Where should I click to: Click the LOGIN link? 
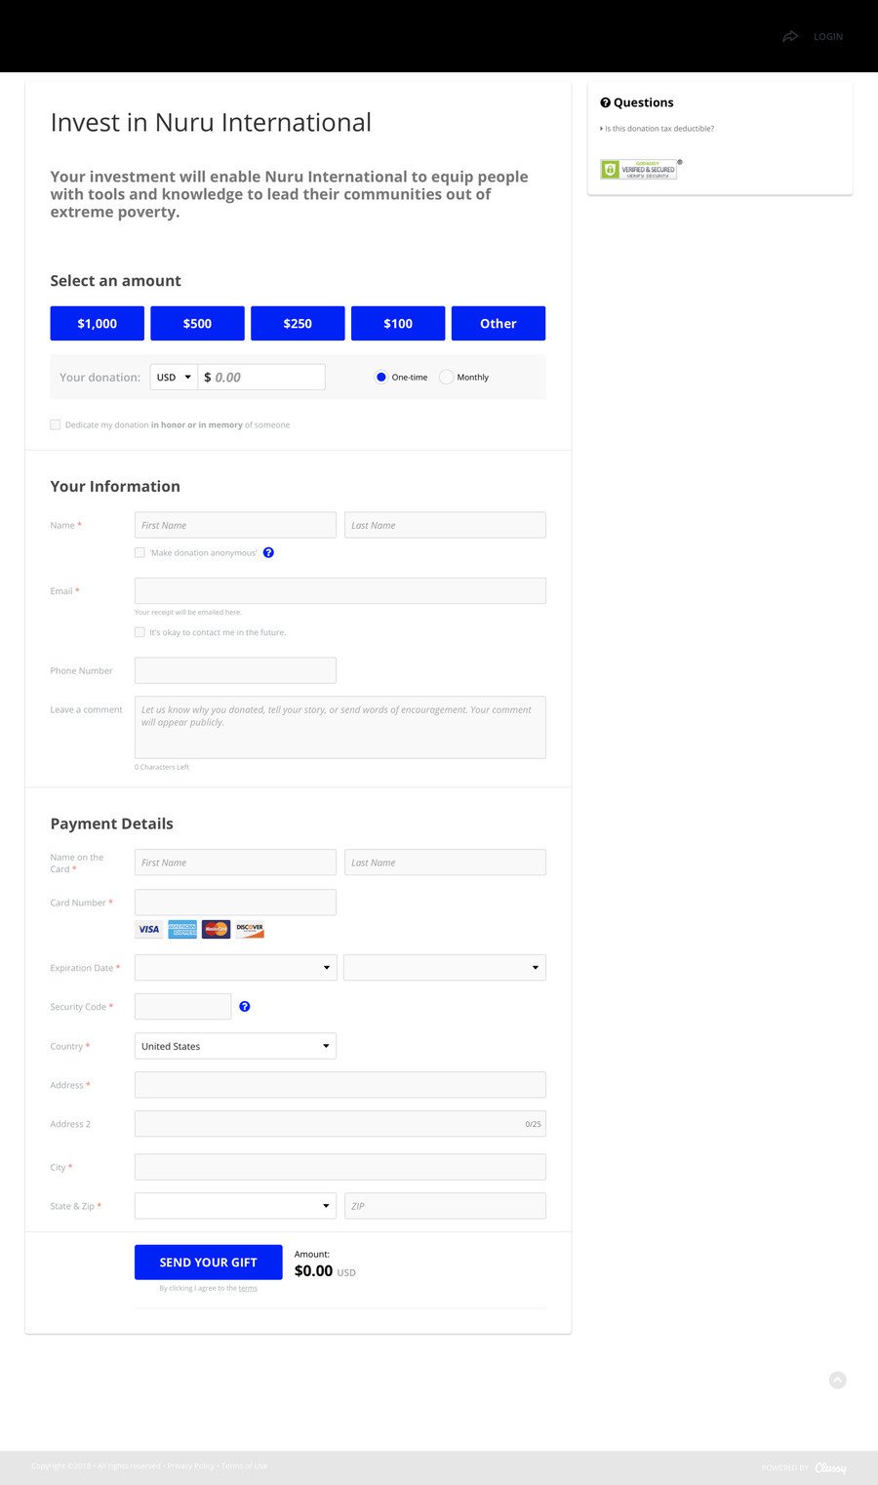[828, 36]
